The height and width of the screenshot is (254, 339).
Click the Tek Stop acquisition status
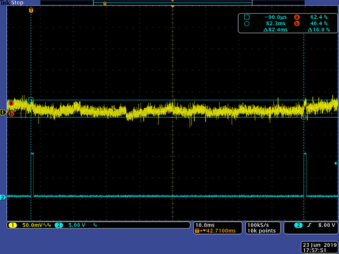click(x=11, y=3)
